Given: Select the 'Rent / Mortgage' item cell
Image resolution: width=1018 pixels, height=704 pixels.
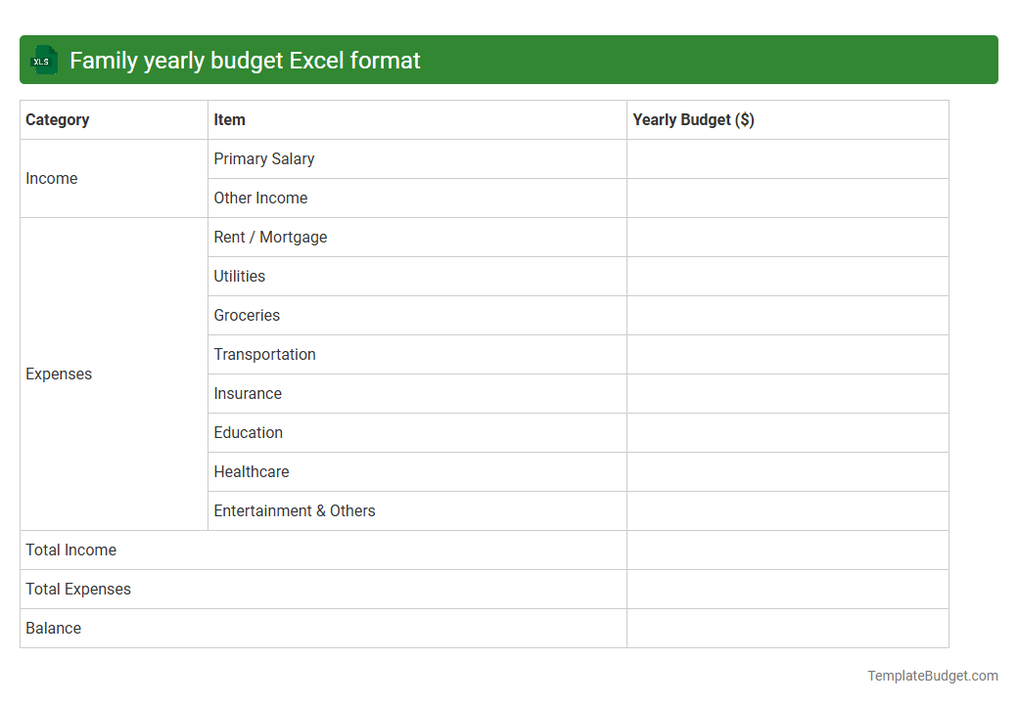Looking at the screenshot, I should pos(271,237).
